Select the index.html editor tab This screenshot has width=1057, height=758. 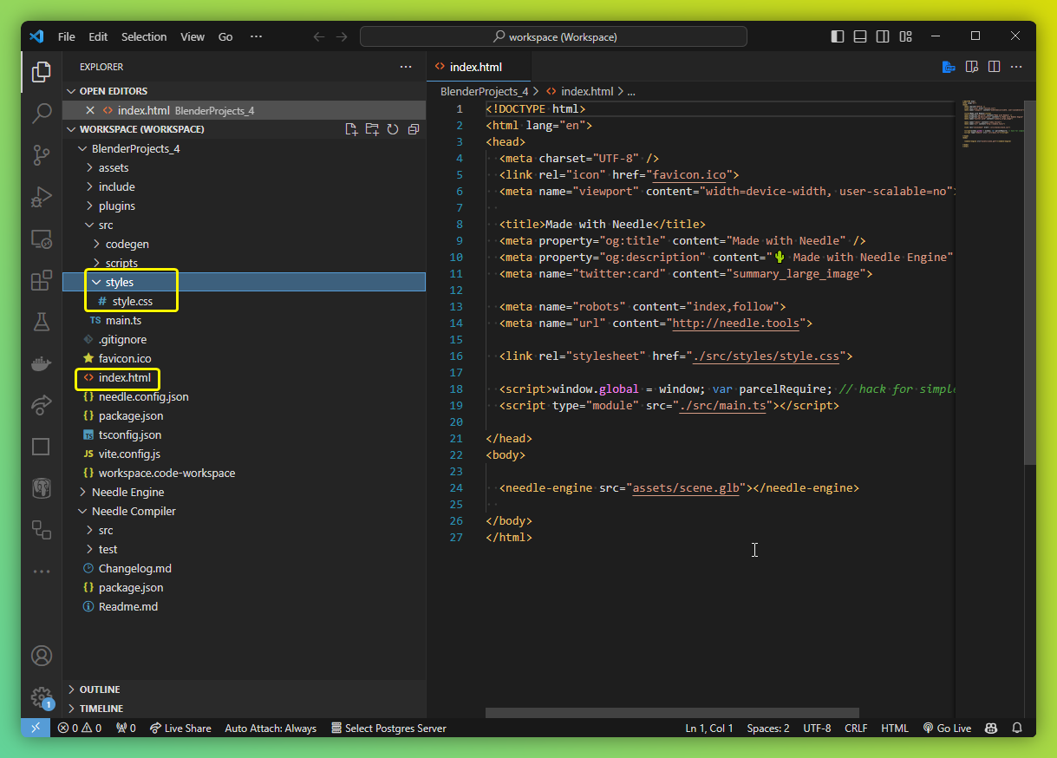[475, 67]
